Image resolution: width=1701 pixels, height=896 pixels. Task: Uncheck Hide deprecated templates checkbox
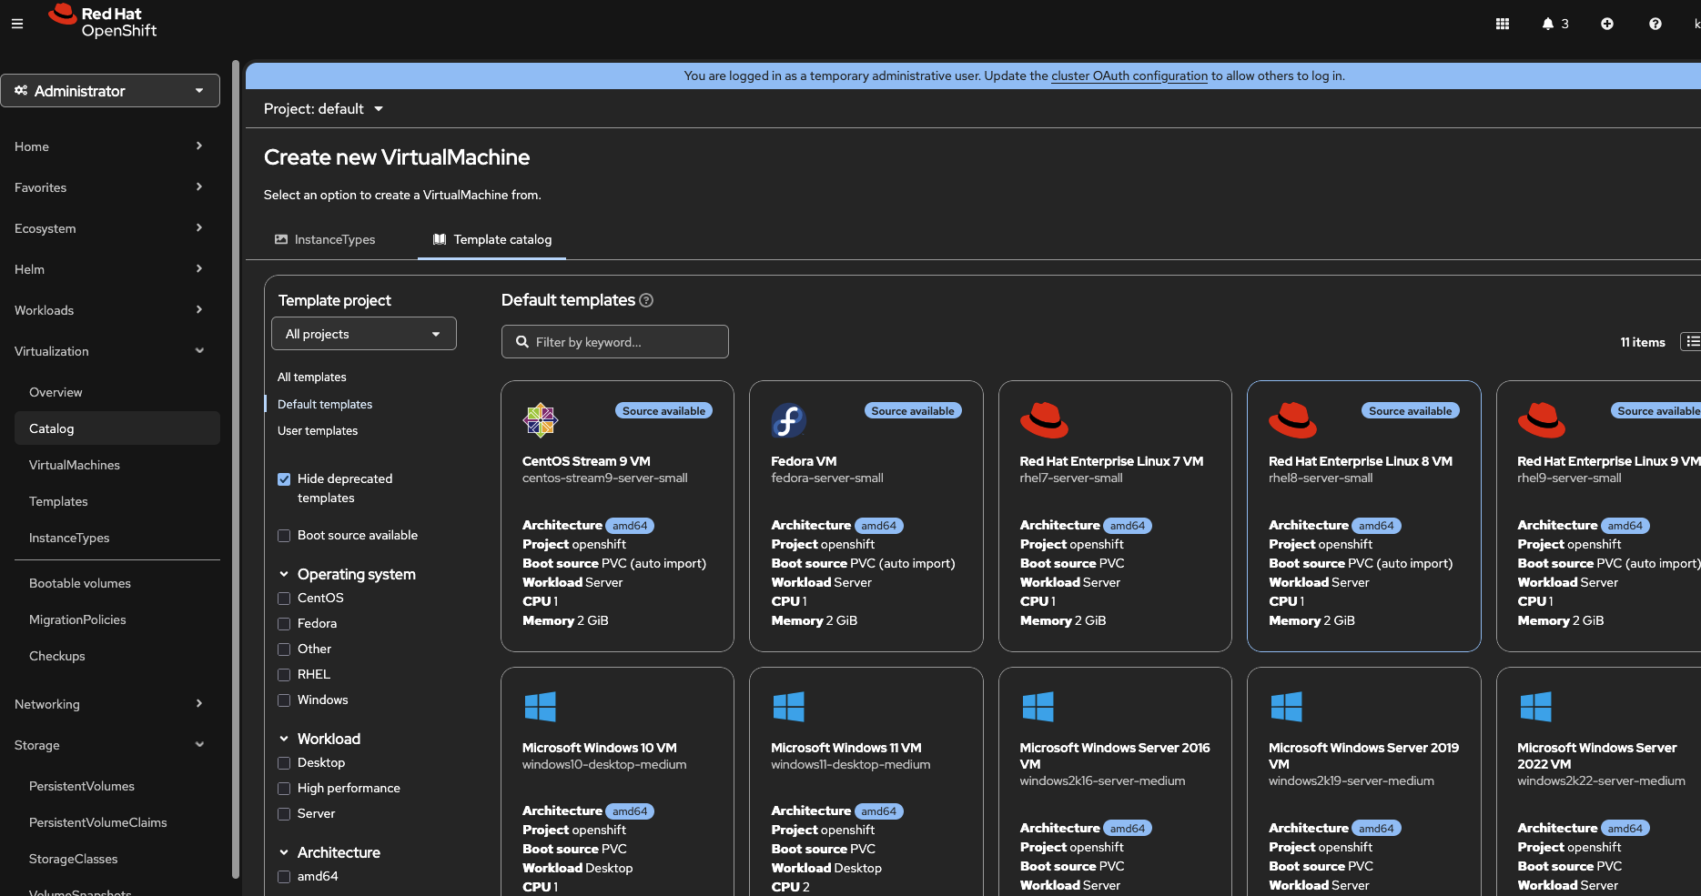tap(284, 479)
